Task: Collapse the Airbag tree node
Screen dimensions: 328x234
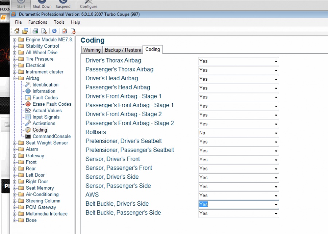Action: [x=15, y=78]
